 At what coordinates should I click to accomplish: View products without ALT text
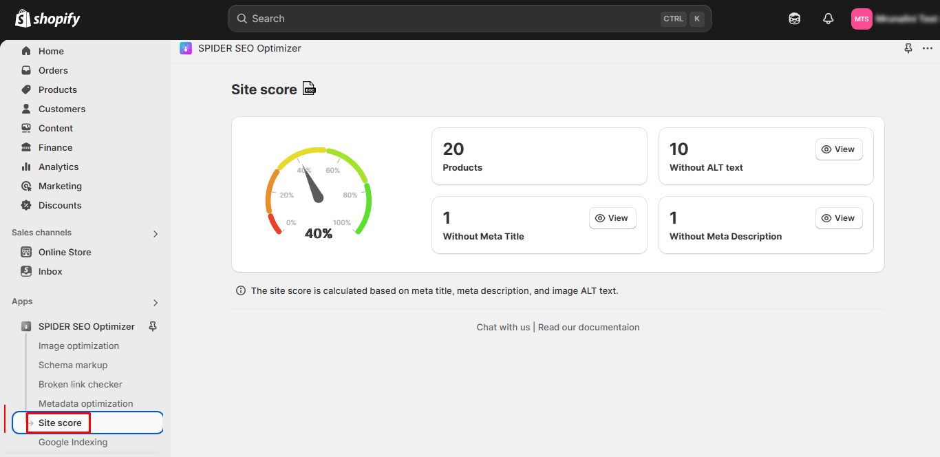838,149
